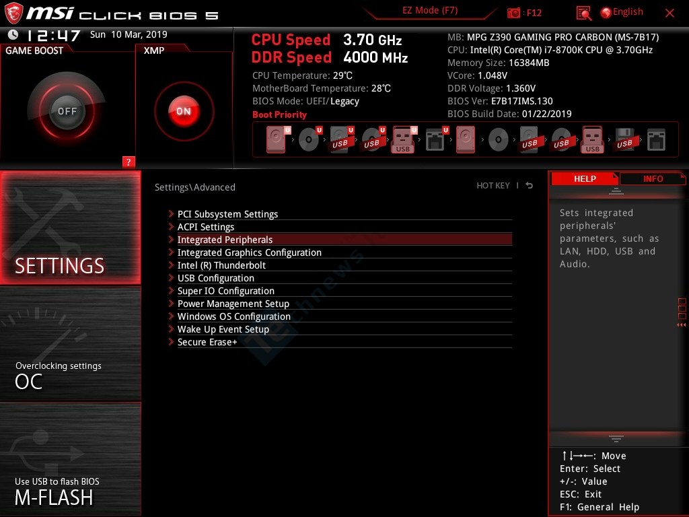Expand PCI Subsystem Settings
Viewport: 689px width, 517px height.
[x=227, y=214]
